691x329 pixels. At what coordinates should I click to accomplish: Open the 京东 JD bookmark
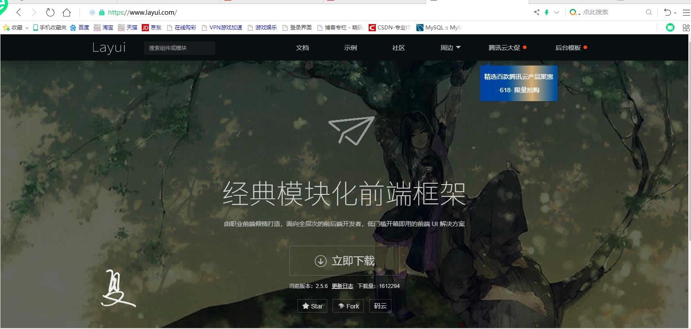pos(152,28)
